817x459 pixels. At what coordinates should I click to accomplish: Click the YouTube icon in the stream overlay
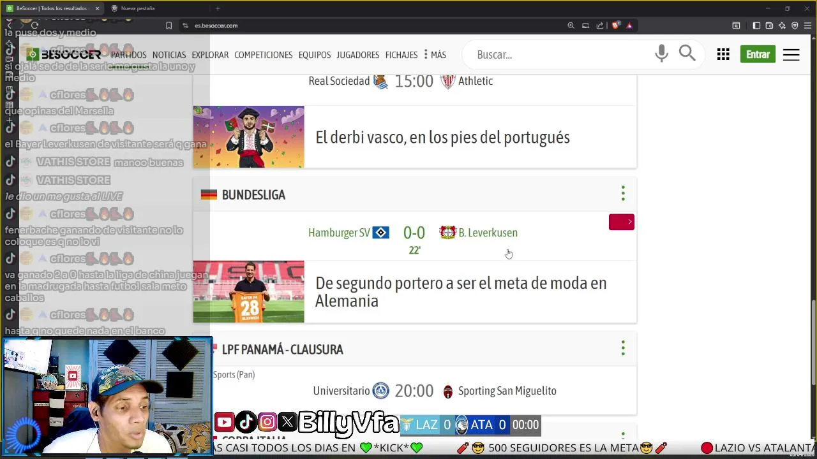[224, 422]
